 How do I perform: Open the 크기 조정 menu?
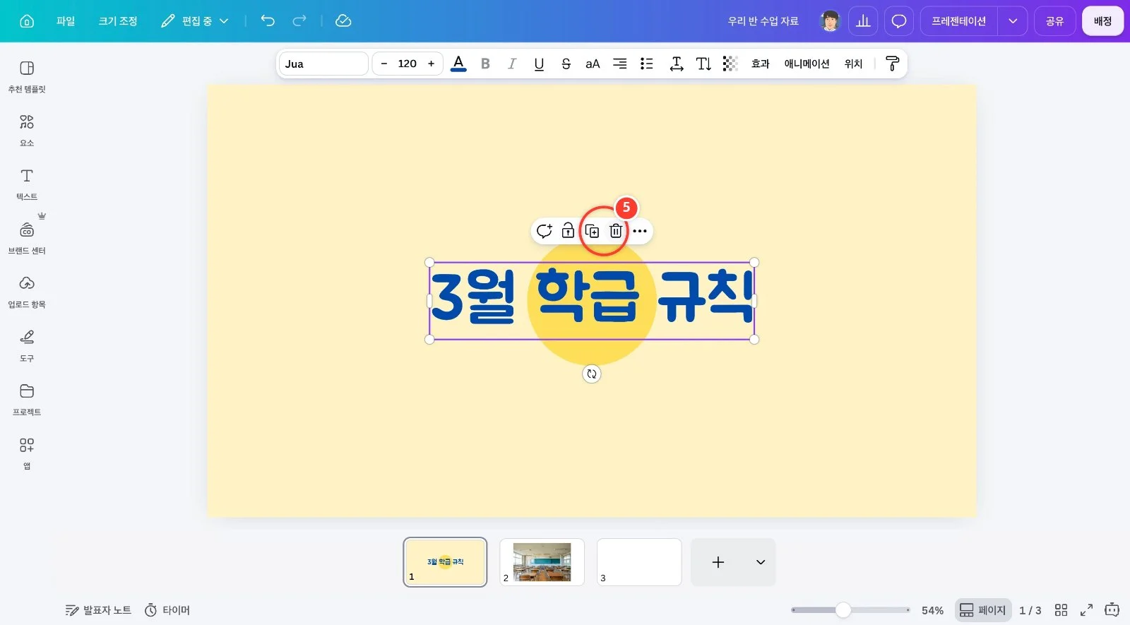pyautogui.click(x=118, y=21)
